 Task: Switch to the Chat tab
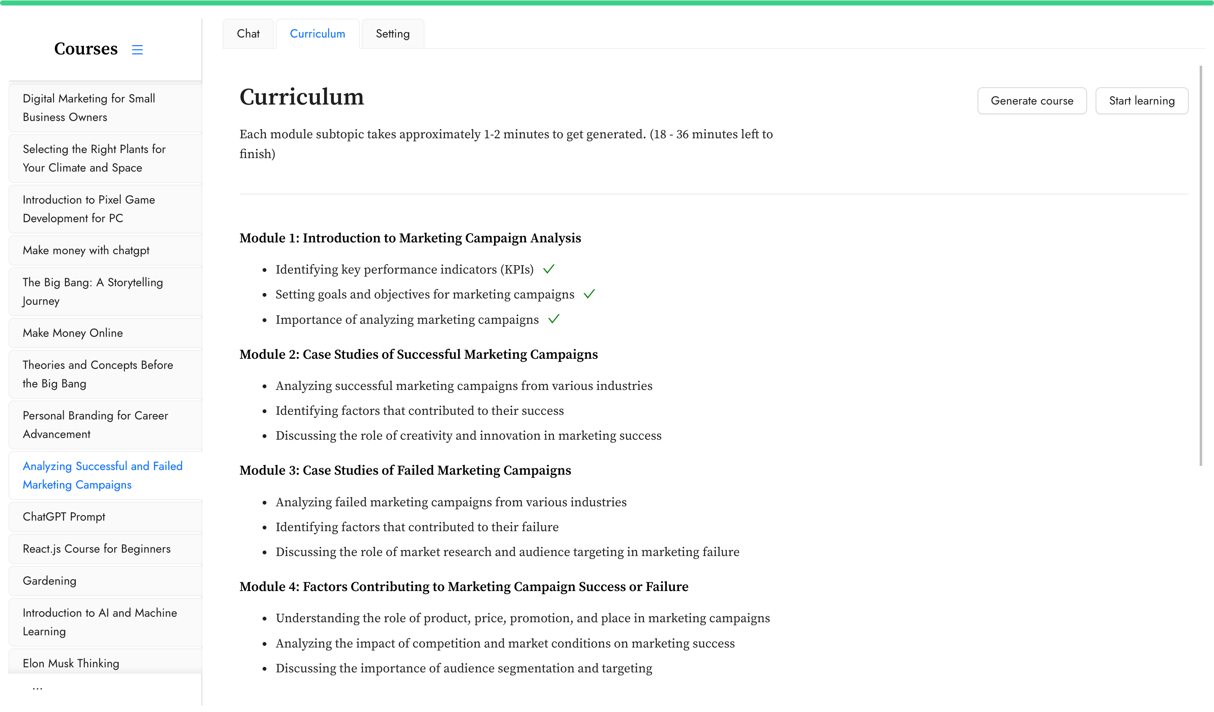248,34
